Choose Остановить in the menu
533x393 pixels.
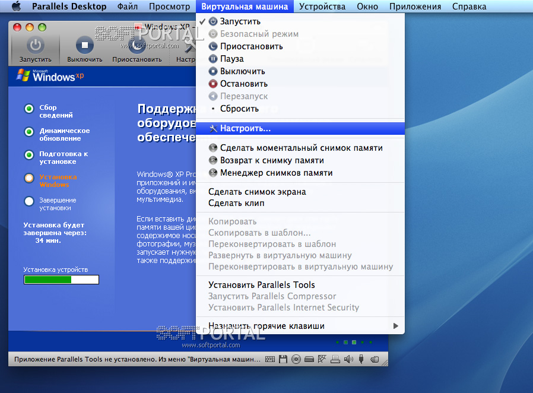(x=300, y=84)
